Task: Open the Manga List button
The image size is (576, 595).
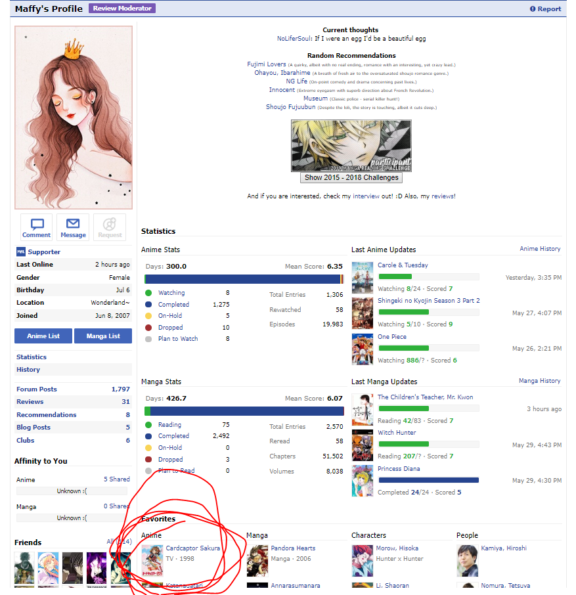Action: pyautogui.click(x=103, y=336)
